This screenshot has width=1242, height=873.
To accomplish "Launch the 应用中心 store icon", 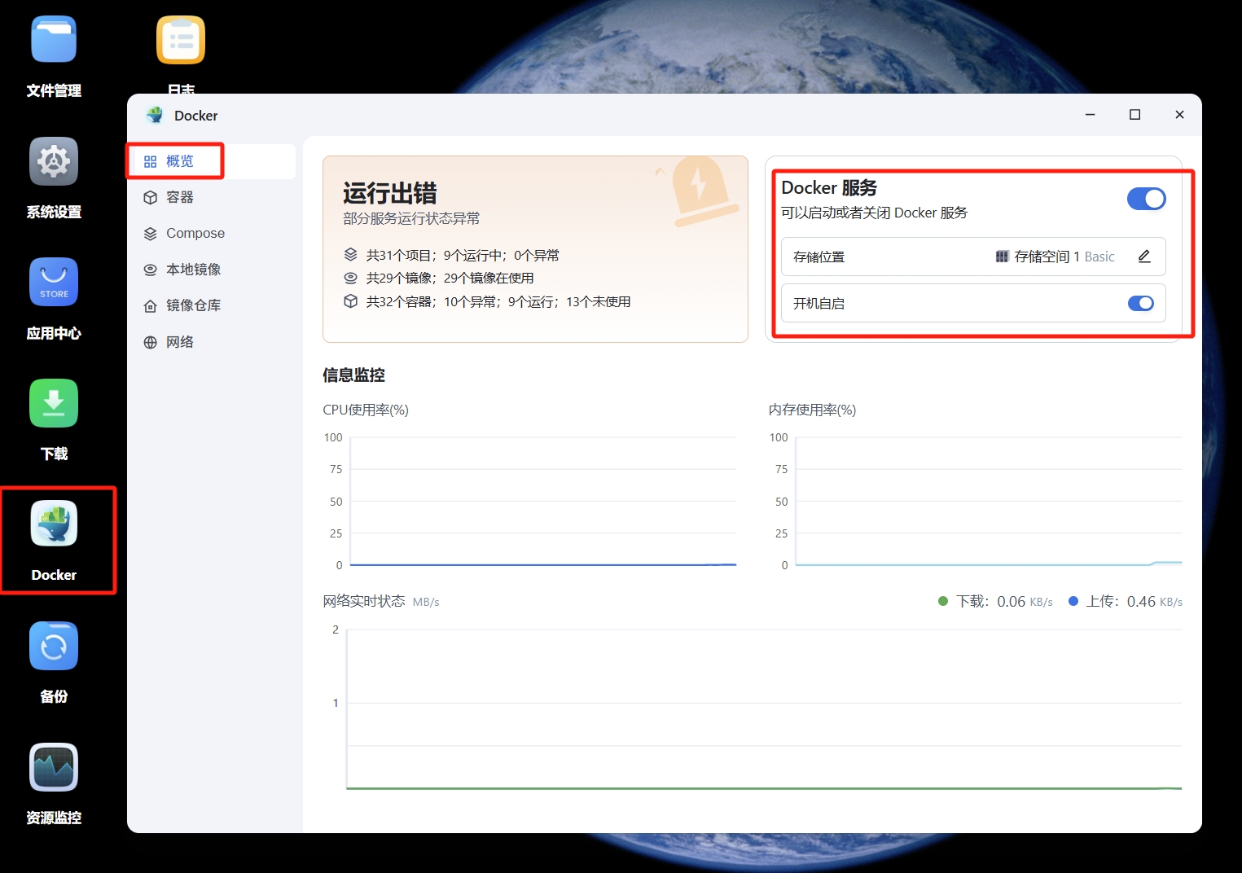I will coord(54,283).
